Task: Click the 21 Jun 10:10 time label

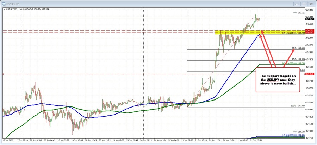Action: click(201, 140)
